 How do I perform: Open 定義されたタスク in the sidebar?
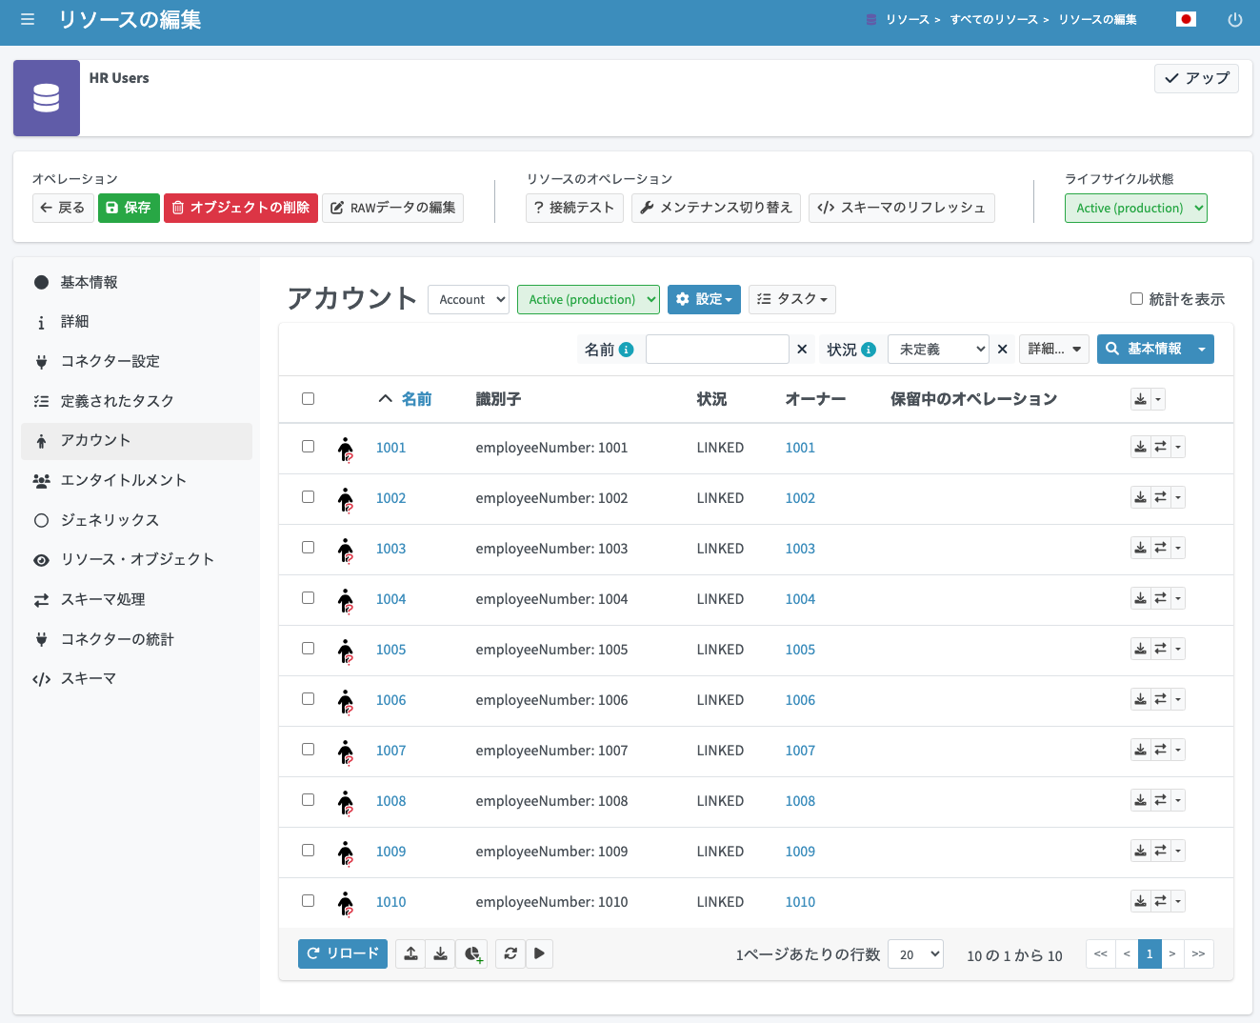[x=136, y=401]
